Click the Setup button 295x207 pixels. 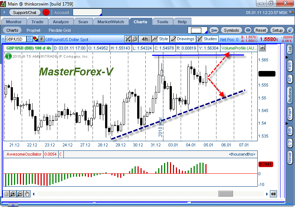coord(277,30)
